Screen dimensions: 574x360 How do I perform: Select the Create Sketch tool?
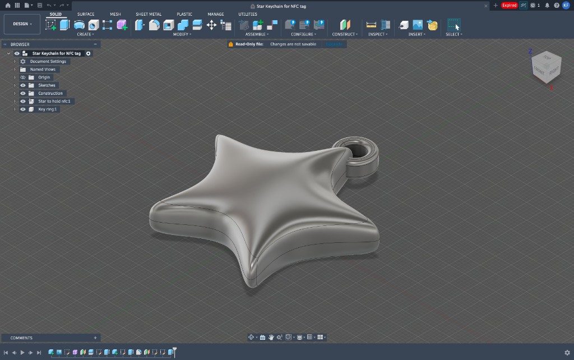click(x=50, y=25)
